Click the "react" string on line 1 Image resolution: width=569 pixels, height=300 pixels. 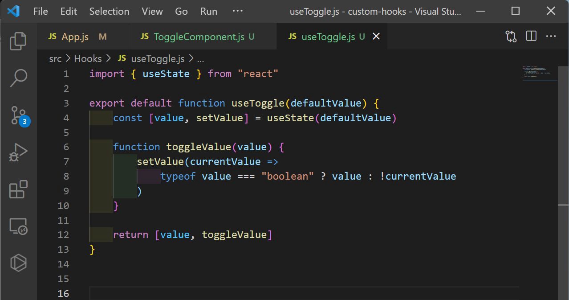(x=258, y=74)
